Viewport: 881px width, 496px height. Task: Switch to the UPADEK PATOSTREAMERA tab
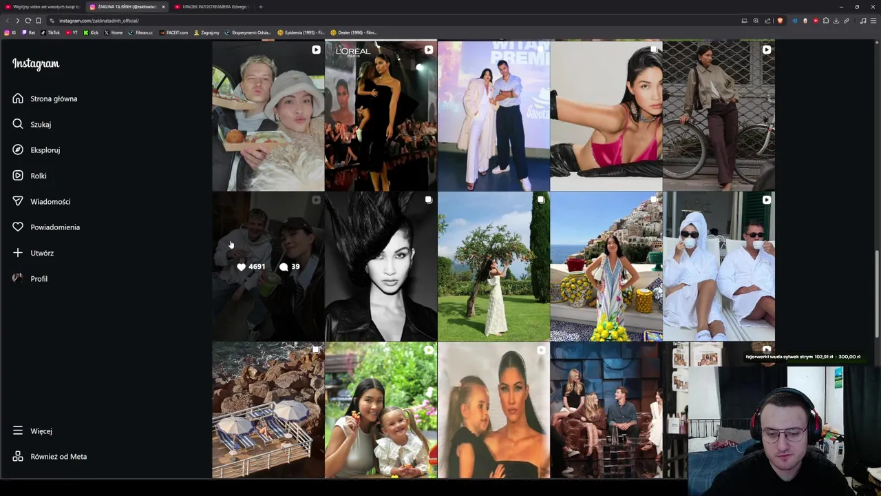[x=211, y=7]
